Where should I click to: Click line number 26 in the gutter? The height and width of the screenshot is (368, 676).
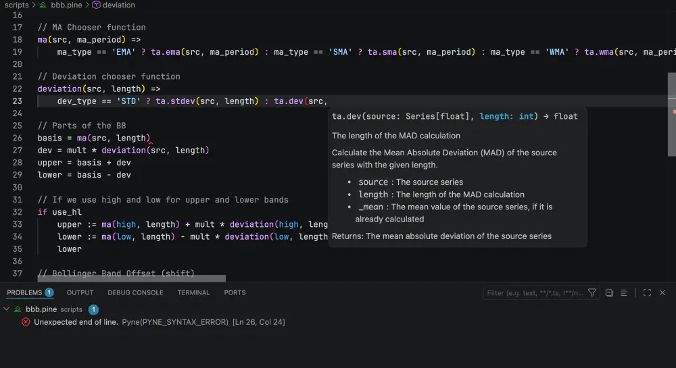18,138
